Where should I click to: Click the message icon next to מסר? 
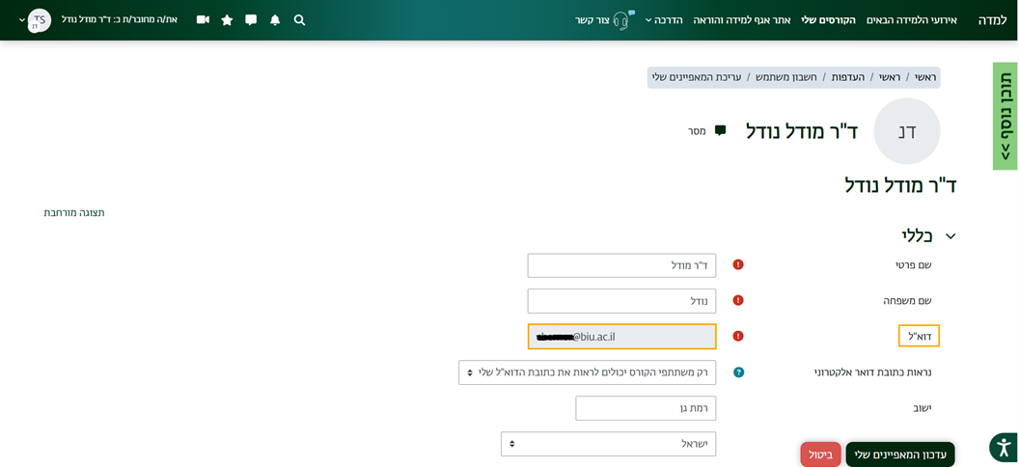(x=720, y=131)
